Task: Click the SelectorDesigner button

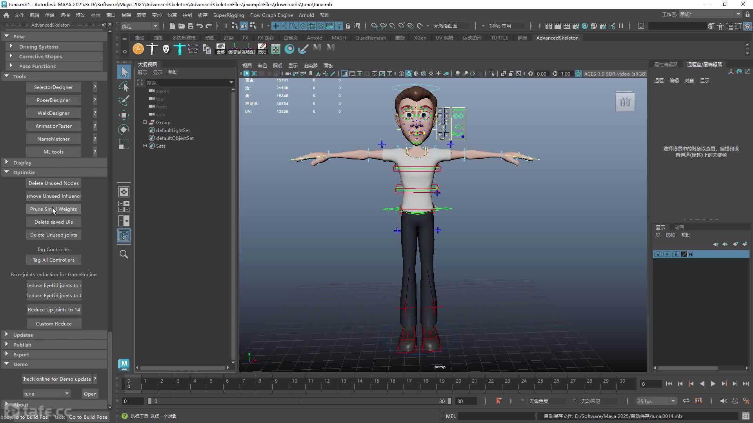Action: tap(53, 87)
